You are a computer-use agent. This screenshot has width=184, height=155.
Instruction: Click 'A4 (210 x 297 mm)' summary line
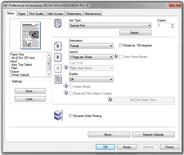tap(23, 58)
